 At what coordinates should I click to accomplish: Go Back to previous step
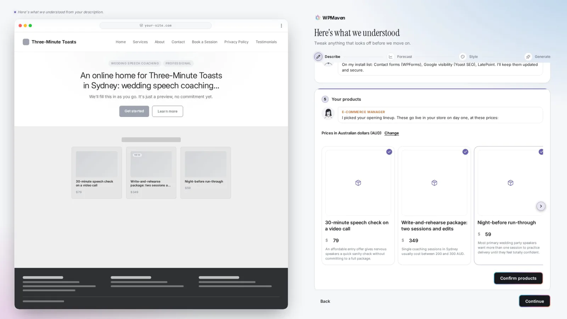[325, 301]
